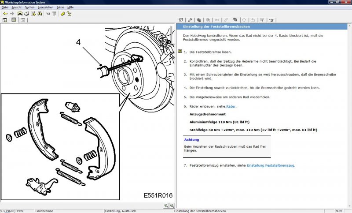Viewport: 352px width, 213px height.
Task: Open the first tab icon above the text panel
Action: (181, 20)
